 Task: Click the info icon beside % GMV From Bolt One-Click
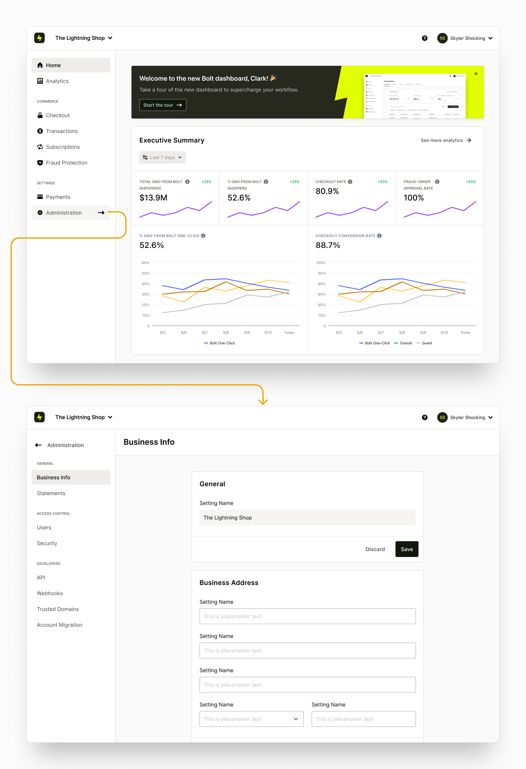pos(203,236)
